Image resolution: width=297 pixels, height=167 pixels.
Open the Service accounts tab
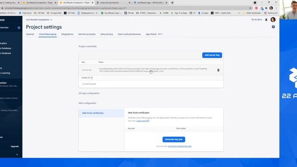87,34
